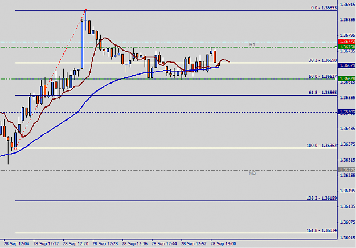The height and width of the screenshot is (248, 356).
Task: Select time axis label "28 Sep 12:44"
Action: [x=164, y=244]
